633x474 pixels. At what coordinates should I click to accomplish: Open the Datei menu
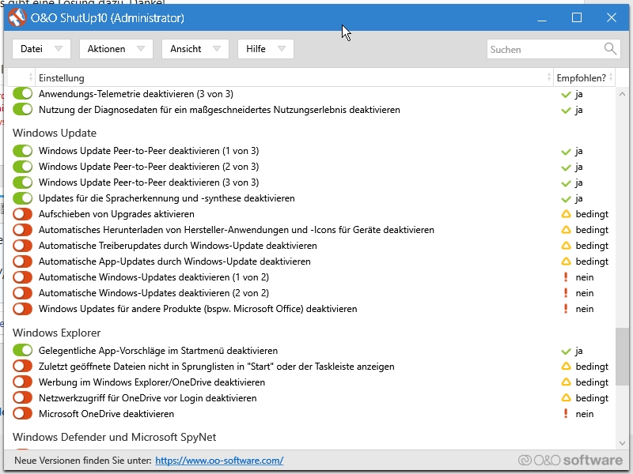[x=41, y=49]
